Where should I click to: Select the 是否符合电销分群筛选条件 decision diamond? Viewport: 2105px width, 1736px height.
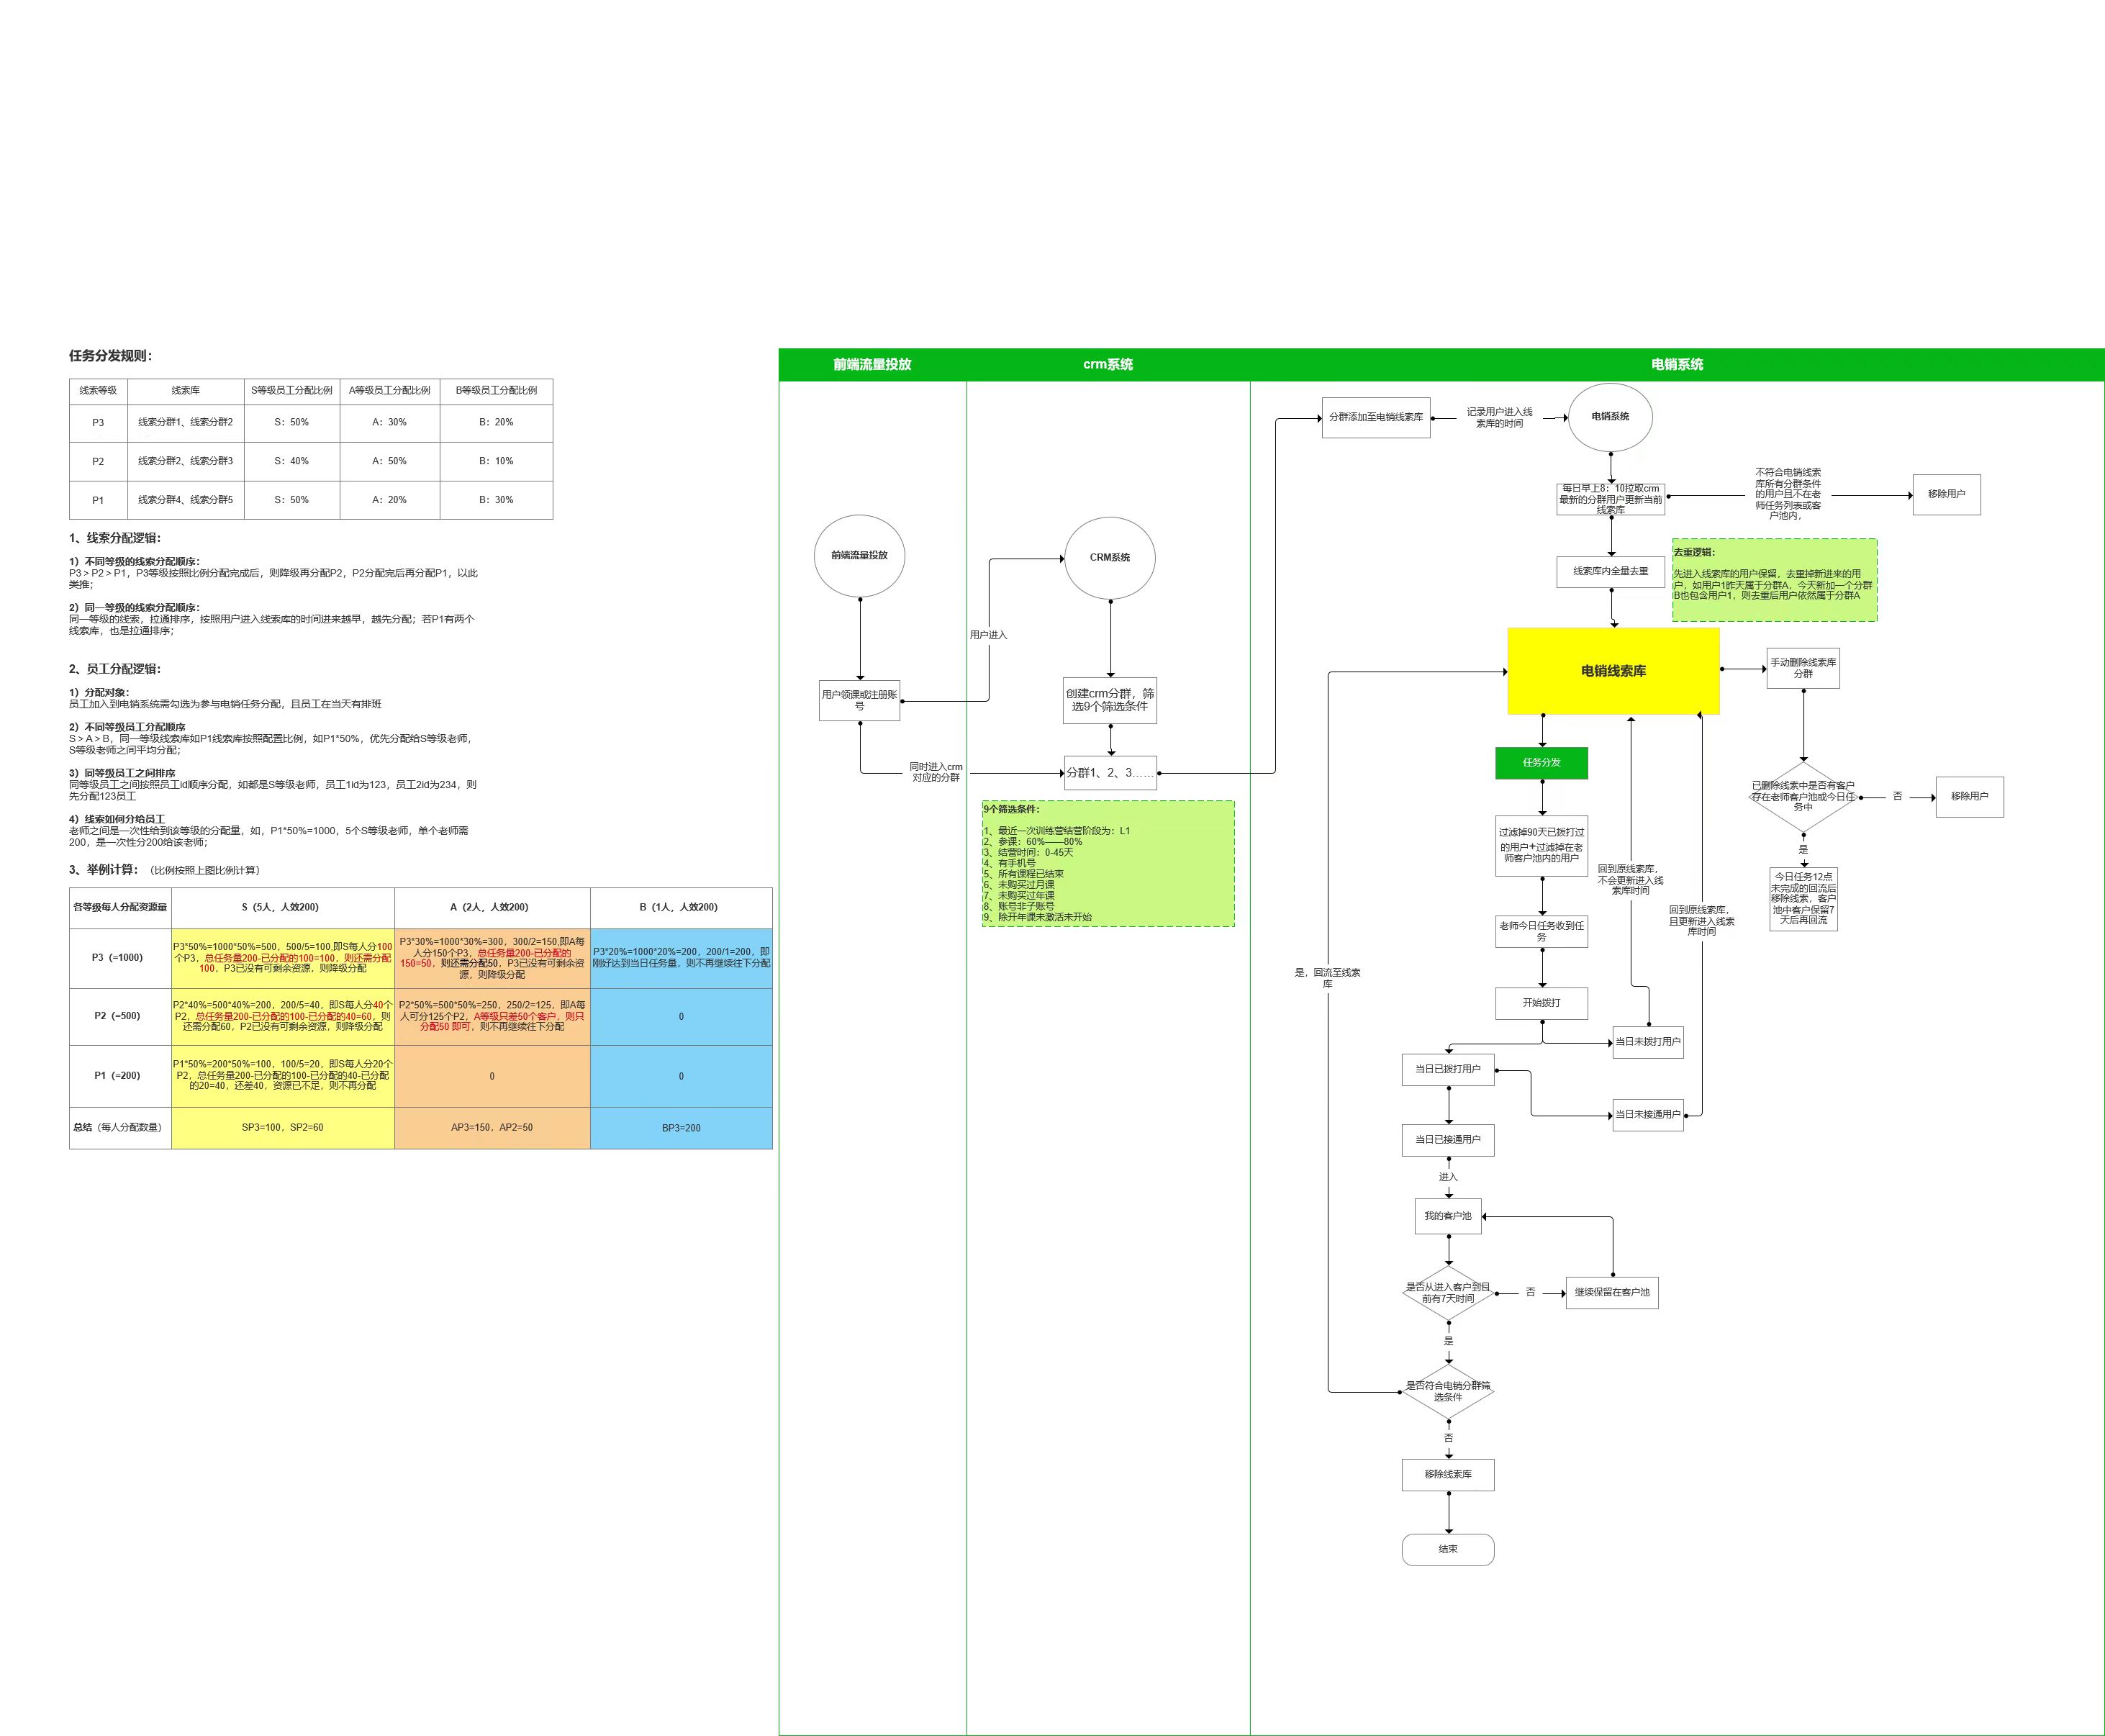click(x=1447, y=1391)
